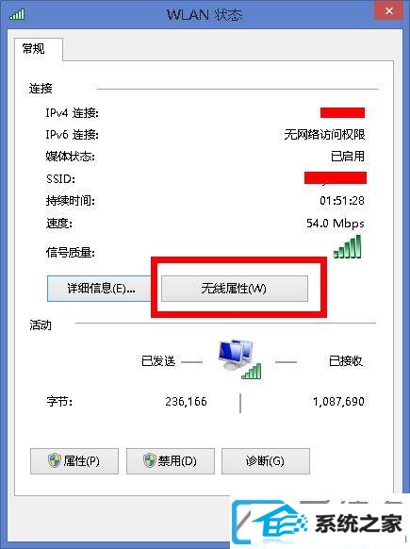
Task: Click the IPv6 无网络访问权限 status text
Action: pos(324,135)
